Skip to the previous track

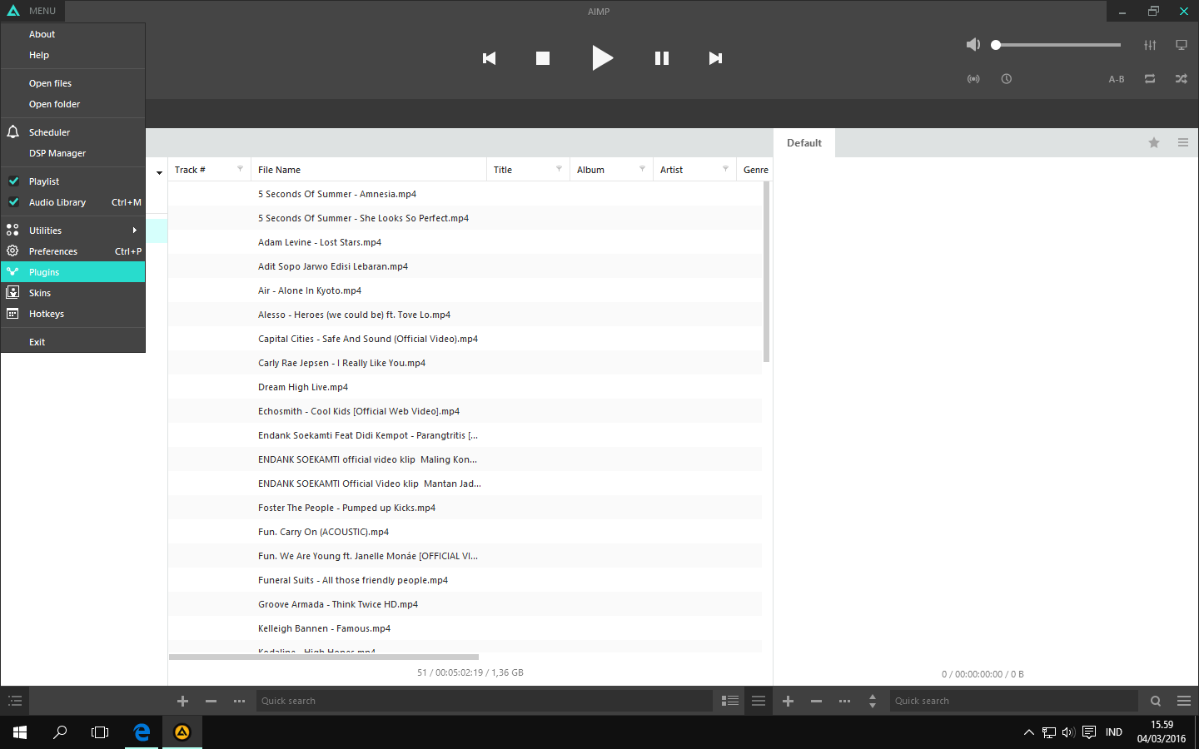coord(490,58)
